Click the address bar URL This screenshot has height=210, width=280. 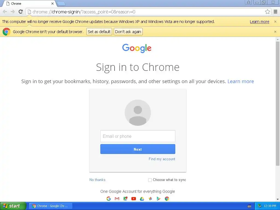(84, 12)
